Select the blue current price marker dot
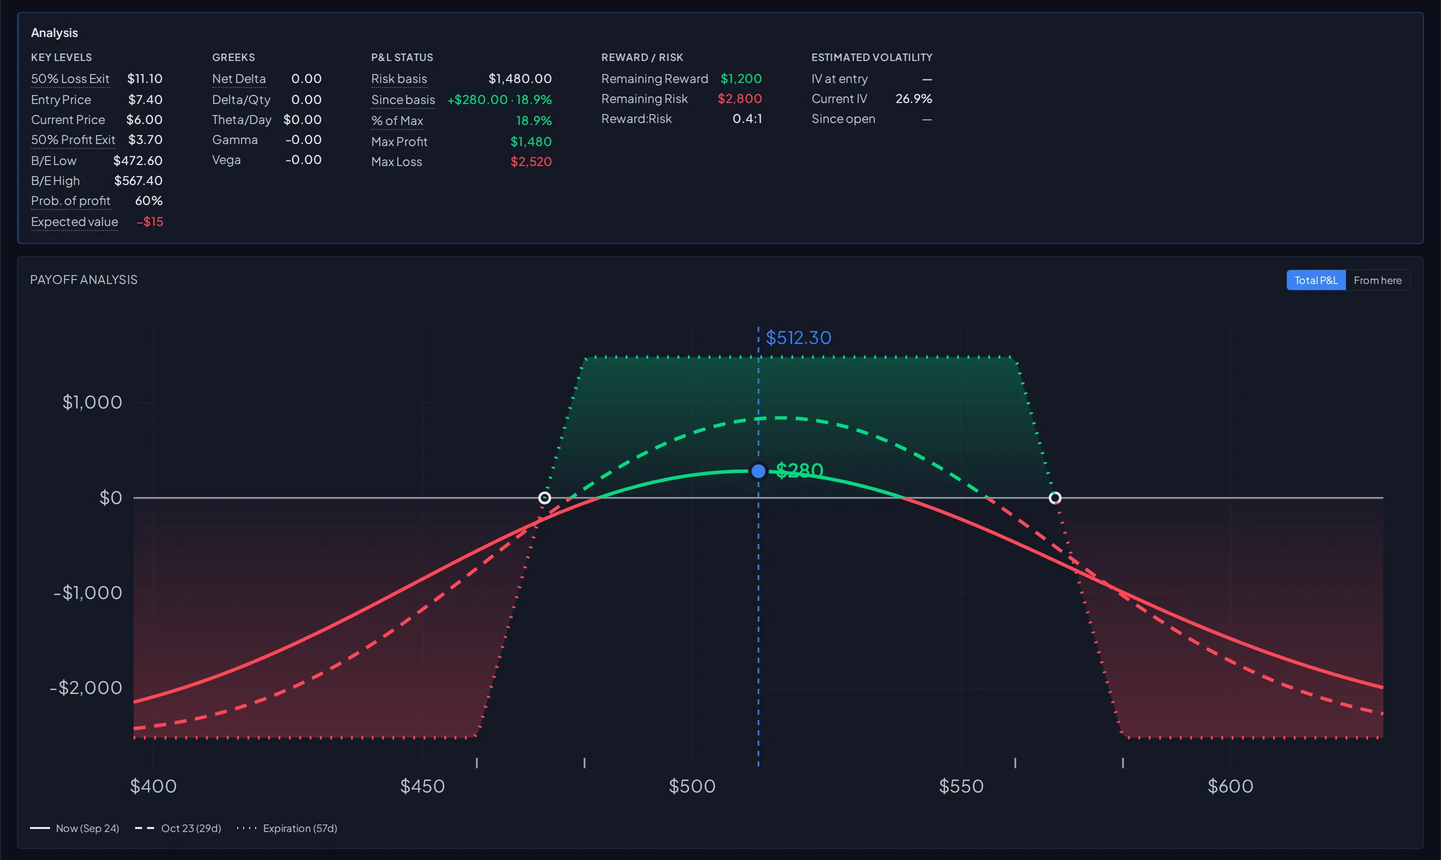 click(758, 471)
